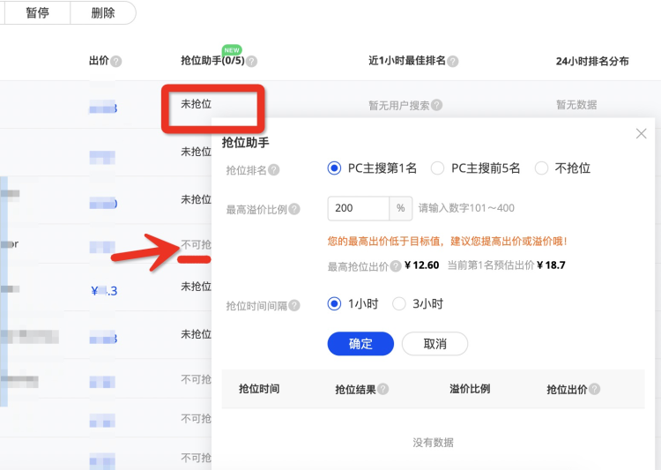Click help icon beside 最高溢价比例 label
The image size is (661, 470).
(x=294, y=210)
